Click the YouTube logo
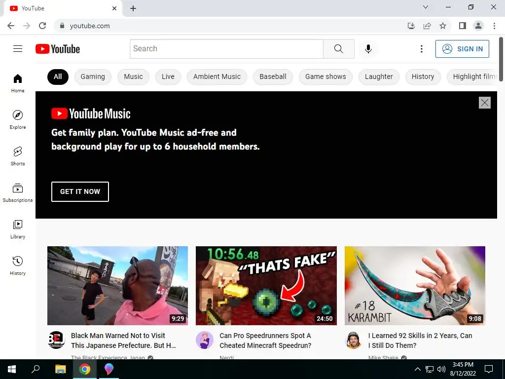The height and width of the screenshot is (379, 505). pos(58,49)
